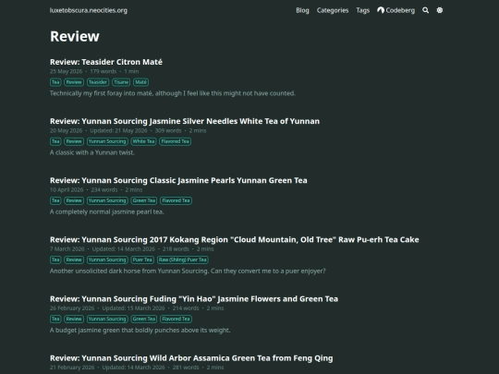Select Review tag under Classic Jasmine Pearls
Screen dimensions: 499x374
74,200
